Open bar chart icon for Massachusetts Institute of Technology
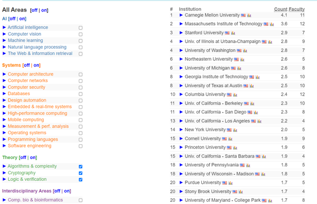This screenshot has width=317, height=204. 272,24
